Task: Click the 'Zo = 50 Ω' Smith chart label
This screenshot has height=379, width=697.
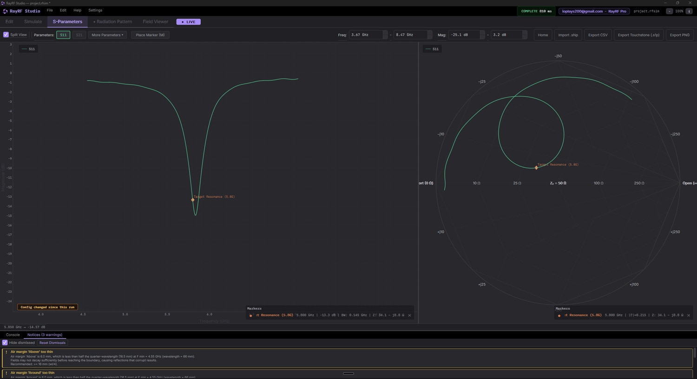Action: pyautogui.click(x=558, y=183)
